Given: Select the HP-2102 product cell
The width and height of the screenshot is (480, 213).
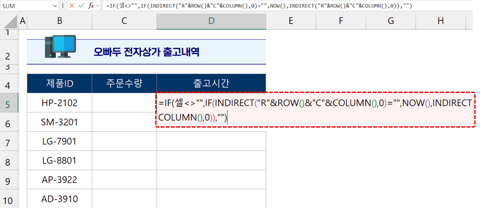Looking at the screenshot, I should pyautogui.click(x=59, y=103).
